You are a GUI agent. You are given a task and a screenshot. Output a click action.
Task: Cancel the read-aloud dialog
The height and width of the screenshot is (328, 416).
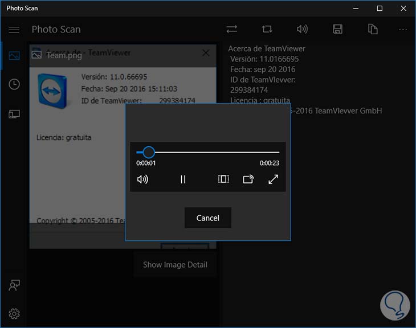click(208, 218)
